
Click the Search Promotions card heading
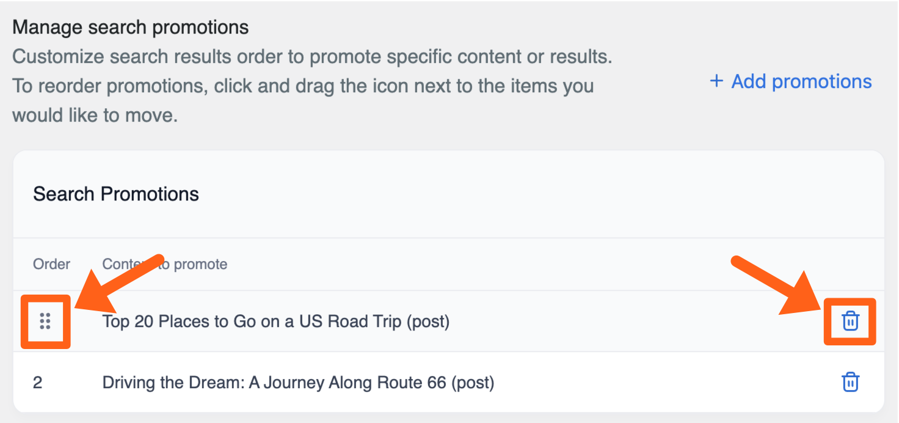tap(116, 194)
